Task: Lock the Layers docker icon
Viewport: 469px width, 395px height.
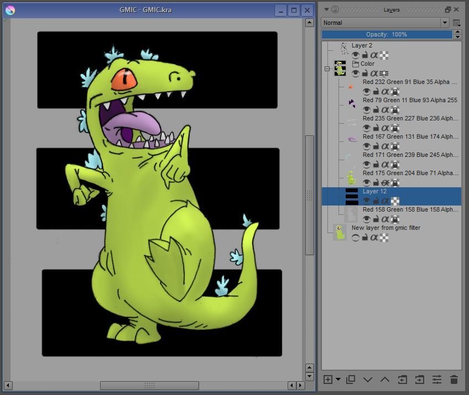Action: click(335, 9)
